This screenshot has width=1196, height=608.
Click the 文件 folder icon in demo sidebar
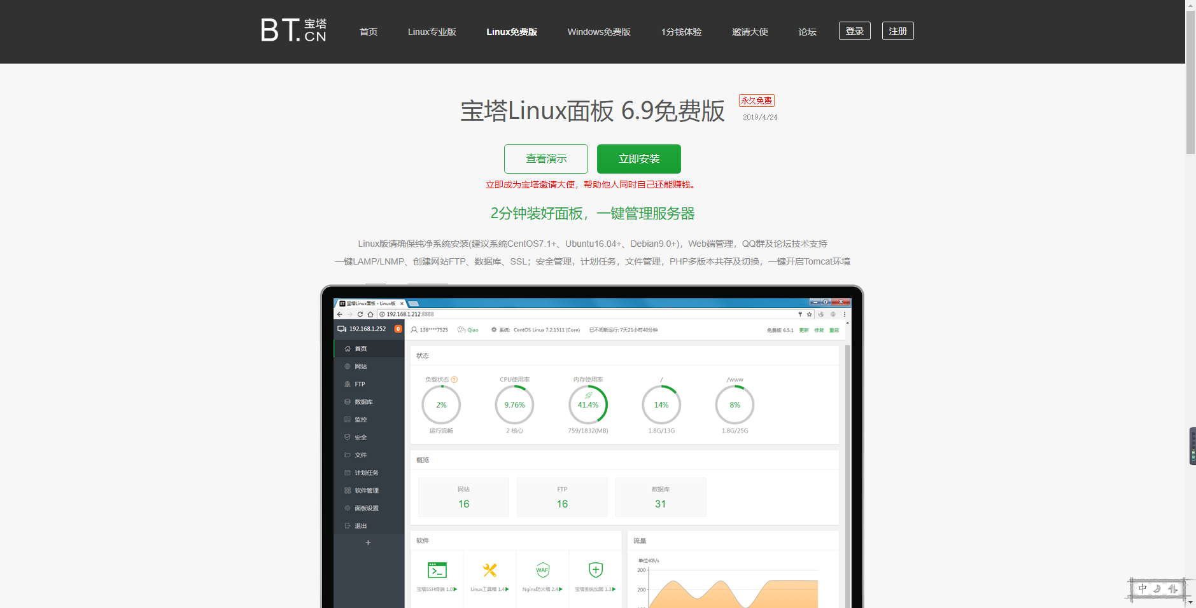pyautogui.click(x=348, y=455)
